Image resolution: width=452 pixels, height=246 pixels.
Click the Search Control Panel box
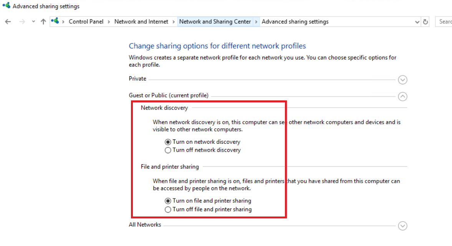tap(444, 21)
